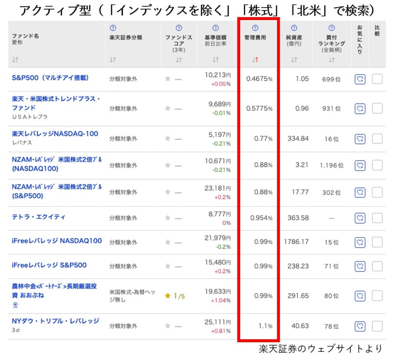
Task: Open NZAM 米国株式2倍ブル (S&P500) link
Action: point(57,191)
